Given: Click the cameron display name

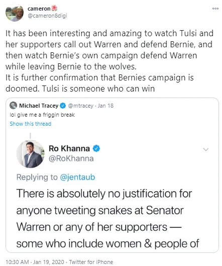Looking at the screenshot, I should (39, 9).
